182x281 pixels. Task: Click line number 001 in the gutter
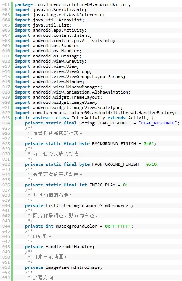pyautogui.click(x=6, y=4)
